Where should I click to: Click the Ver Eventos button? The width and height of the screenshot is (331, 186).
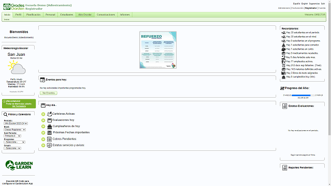pos(49,93)
